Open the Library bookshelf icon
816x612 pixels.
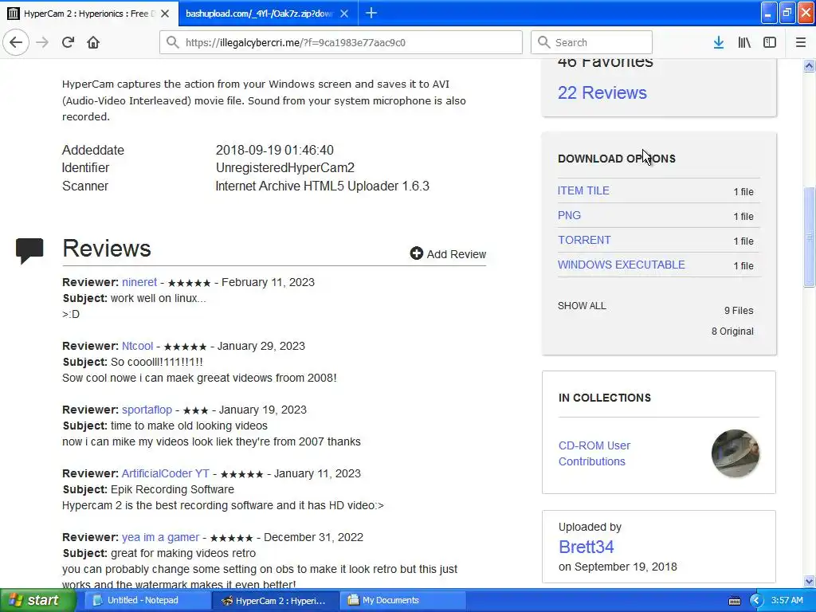point(744,43)
